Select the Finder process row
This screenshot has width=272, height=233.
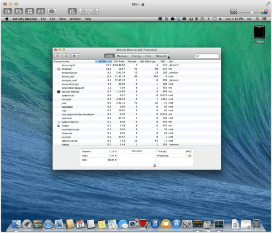[137, 126]
